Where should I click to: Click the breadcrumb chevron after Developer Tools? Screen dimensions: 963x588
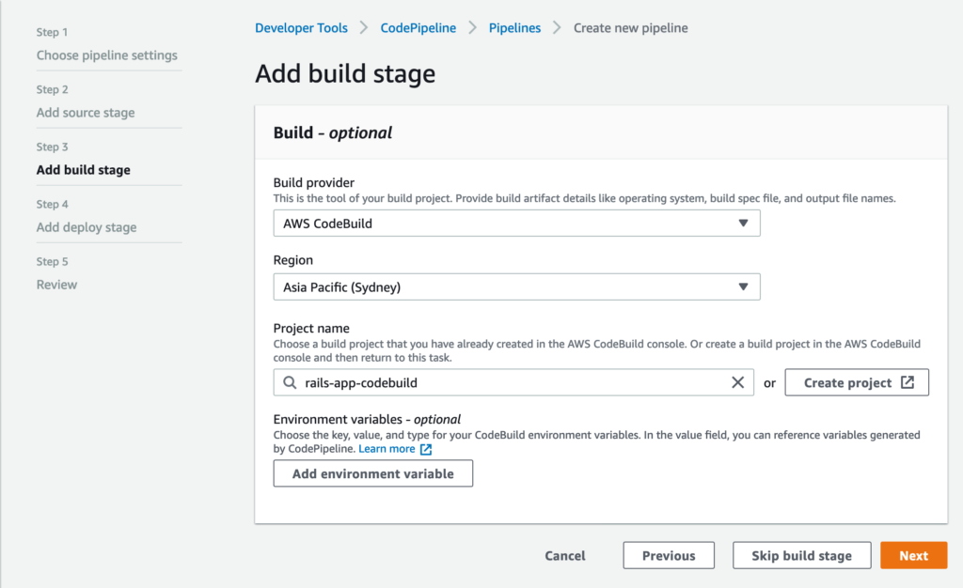[x=364, y=27]
